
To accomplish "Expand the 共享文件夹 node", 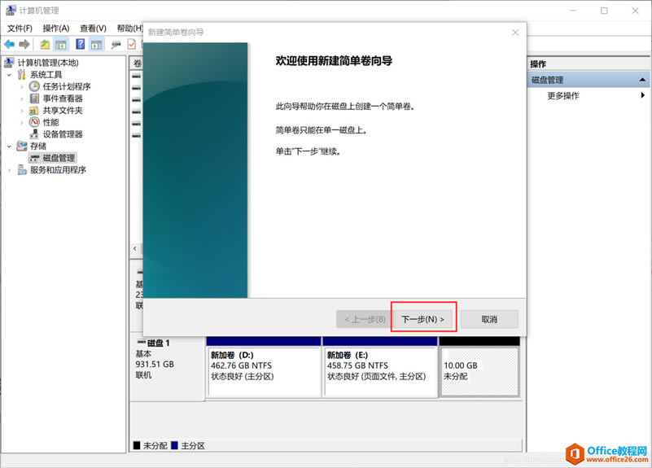I will click(x=22, y=111).
